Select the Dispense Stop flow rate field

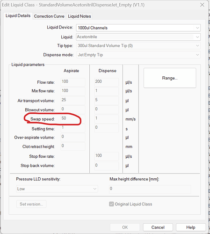click(x=106, y=156)
